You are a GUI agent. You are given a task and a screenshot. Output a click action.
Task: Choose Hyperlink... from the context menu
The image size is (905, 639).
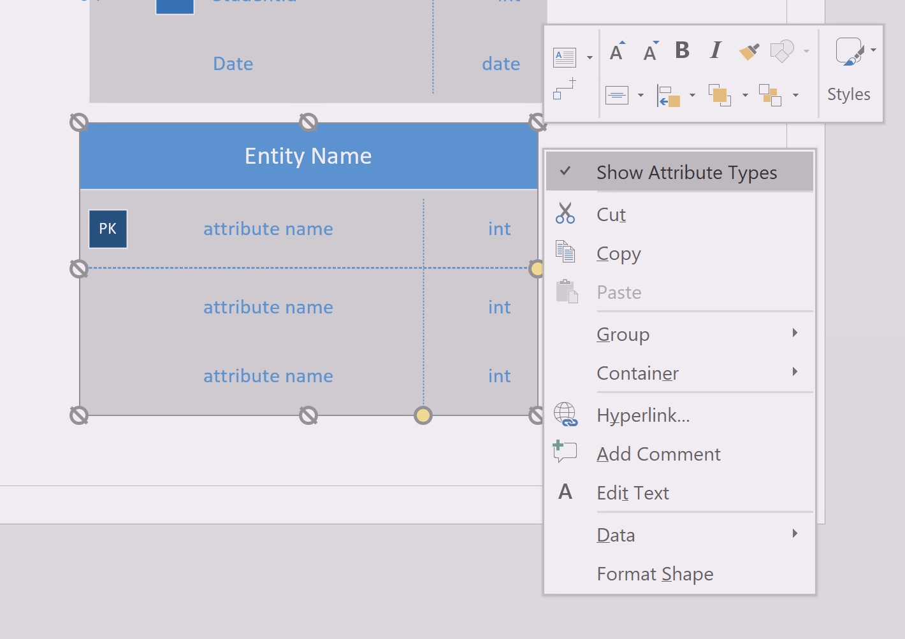point(679,415)
